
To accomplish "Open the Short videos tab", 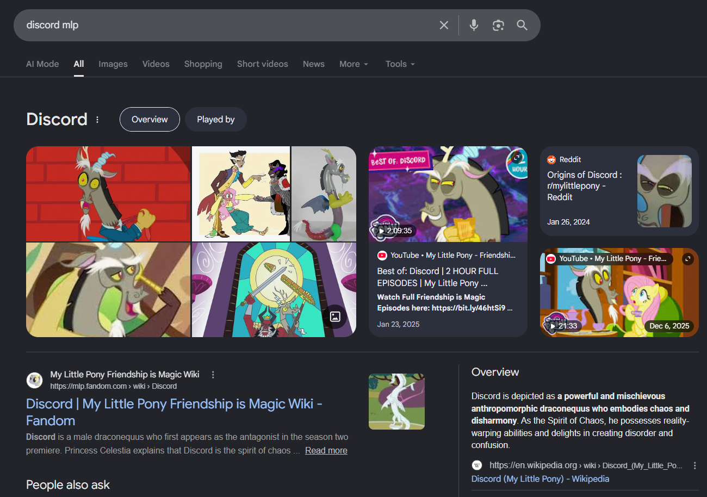I will click(x=263, y=64).
